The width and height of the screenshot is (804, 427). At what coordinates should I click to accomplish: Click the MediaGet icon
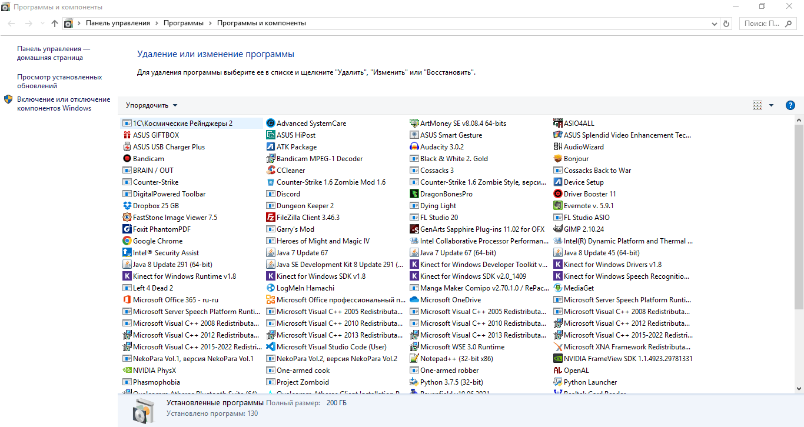coord(558,288)
